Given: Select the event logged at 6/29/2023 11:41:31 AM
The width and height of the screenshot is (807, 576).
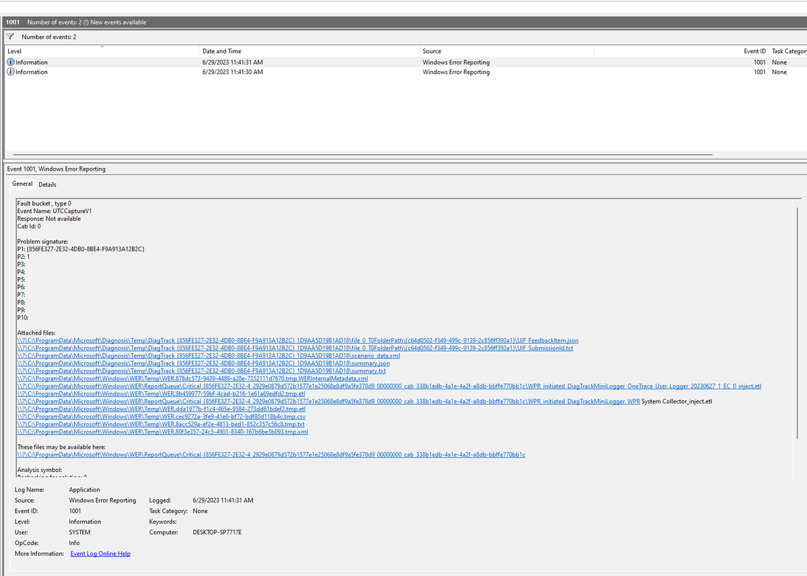Looking at the screenshot, I should point(406,63).
